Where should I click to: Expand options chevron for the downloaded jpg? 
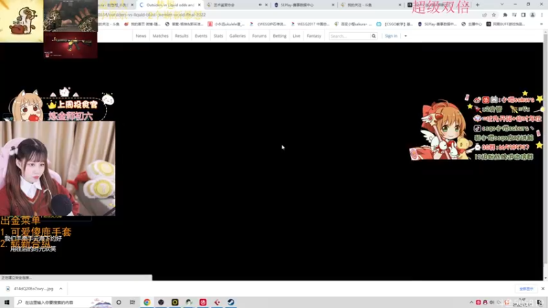point(61,289)
